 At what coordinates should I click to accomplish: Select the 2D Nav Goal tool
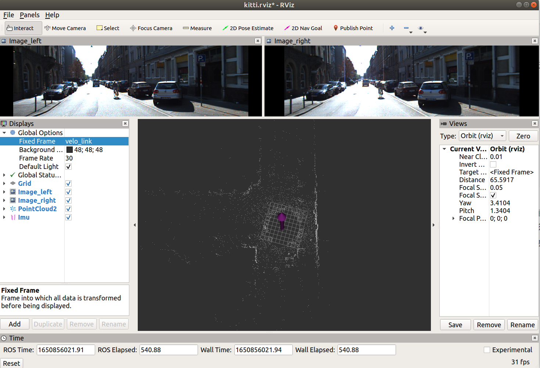pos(303,28)
